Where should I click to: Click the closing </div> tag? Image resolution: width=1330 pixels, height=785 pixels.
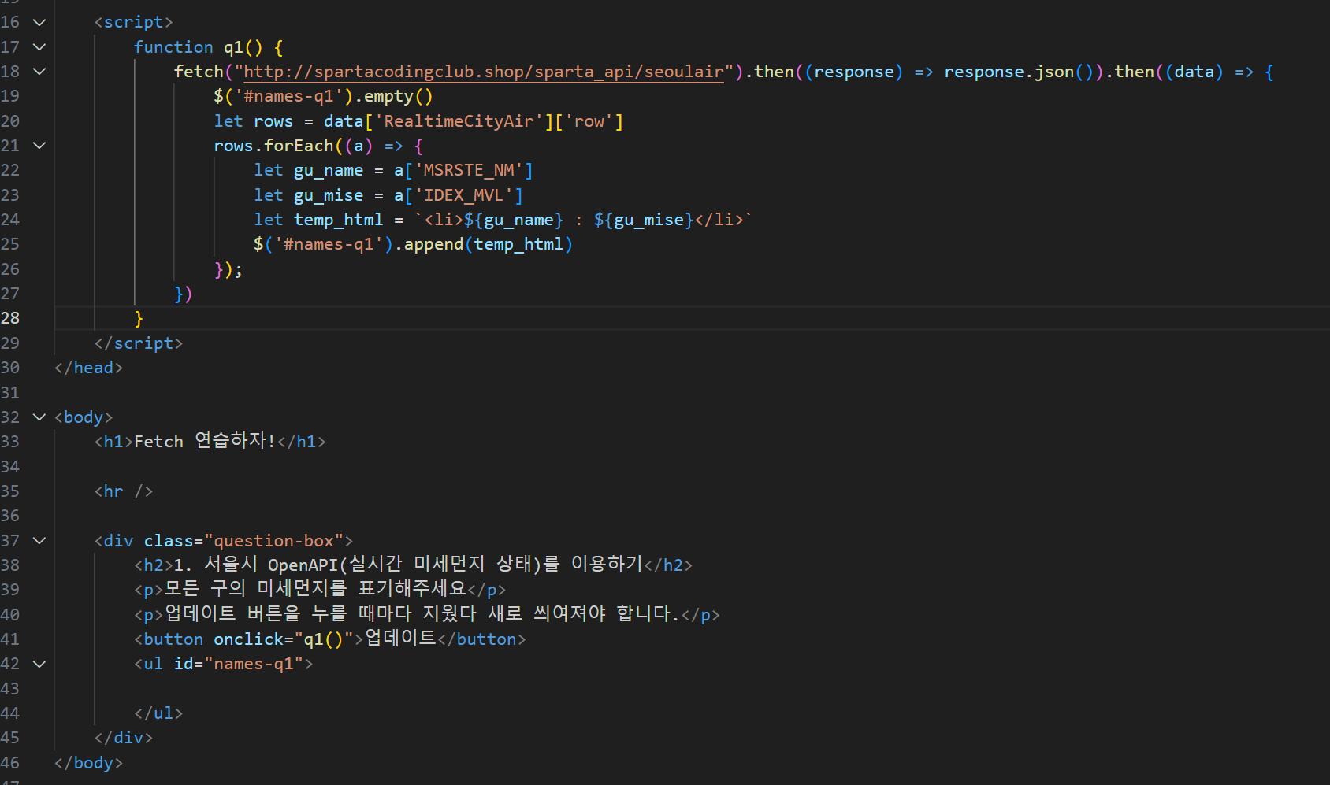(x=124, y=738)
